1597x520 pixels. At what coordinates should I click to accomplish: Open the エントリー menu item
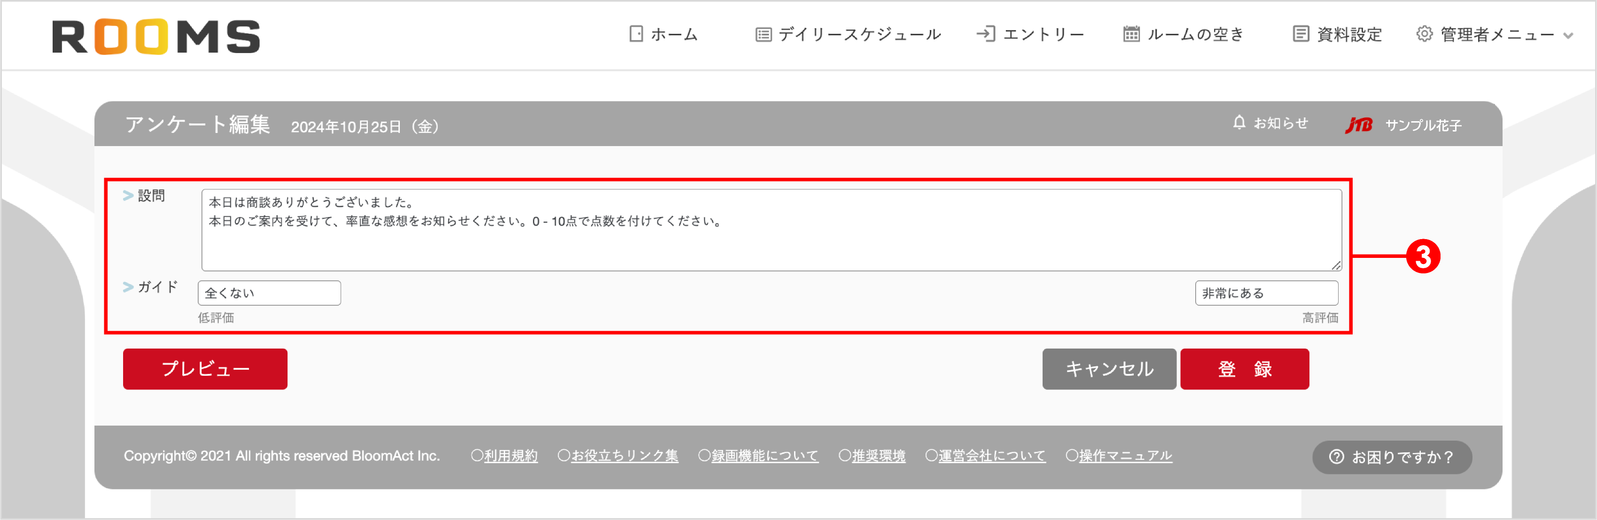tap(1044, 34)
